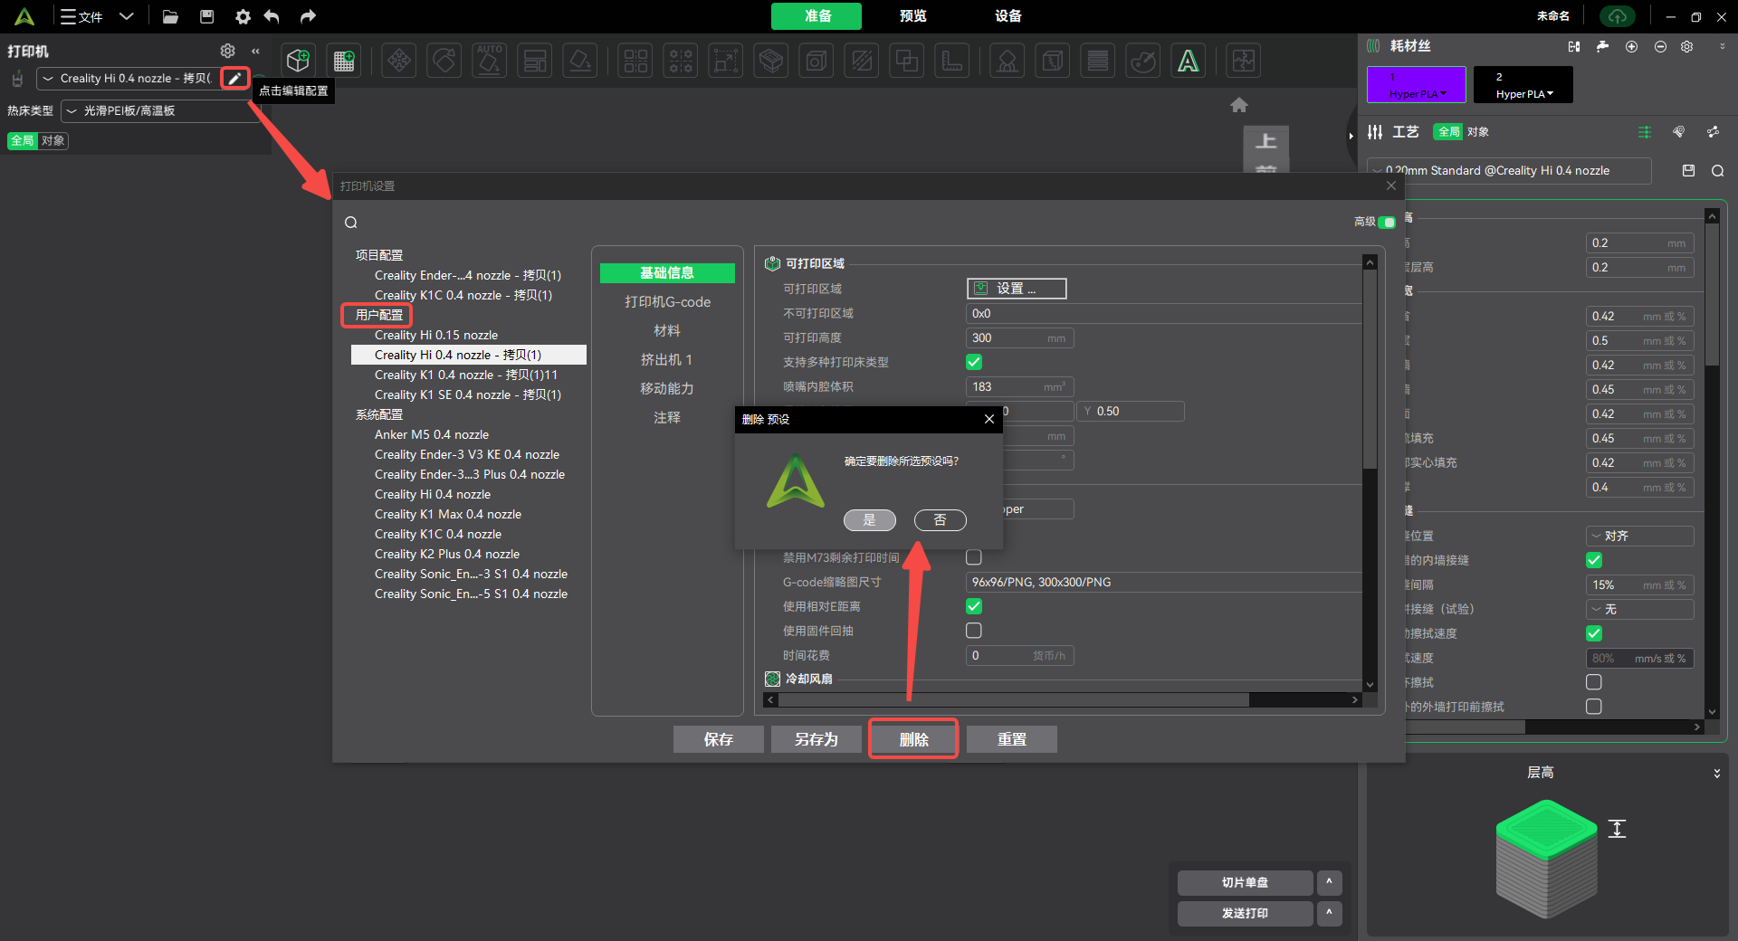Select the 挤出机 1 tab
This screenshot has width=1738, height=941.
(x=667, y=360)
